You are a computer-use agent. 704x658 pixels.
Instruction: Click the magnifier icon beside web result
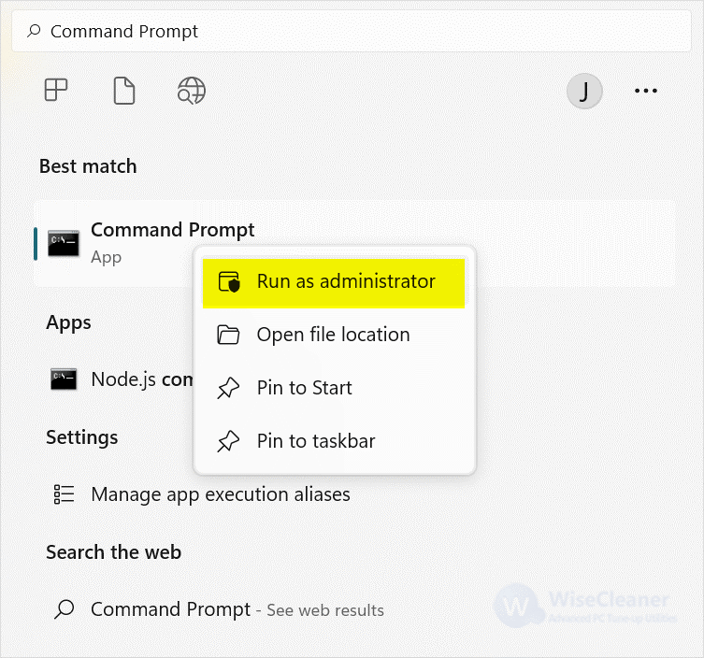[65, 609]
